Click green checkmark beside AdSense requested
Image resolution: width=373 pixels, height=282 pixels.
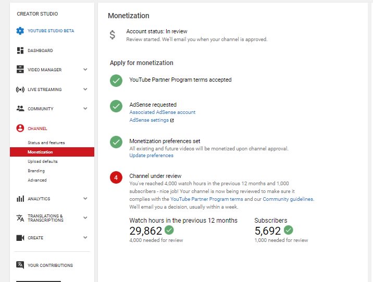116,106
